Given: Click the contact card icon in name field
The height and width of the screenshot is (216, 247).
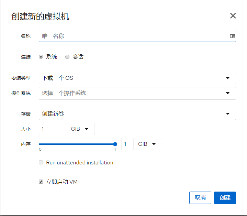Looking at the screenshot, I should point(232,36).
